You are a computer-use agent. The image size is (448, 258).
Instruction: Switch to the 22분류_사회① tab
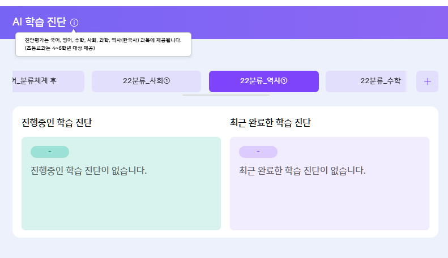(x=146, y=81)
